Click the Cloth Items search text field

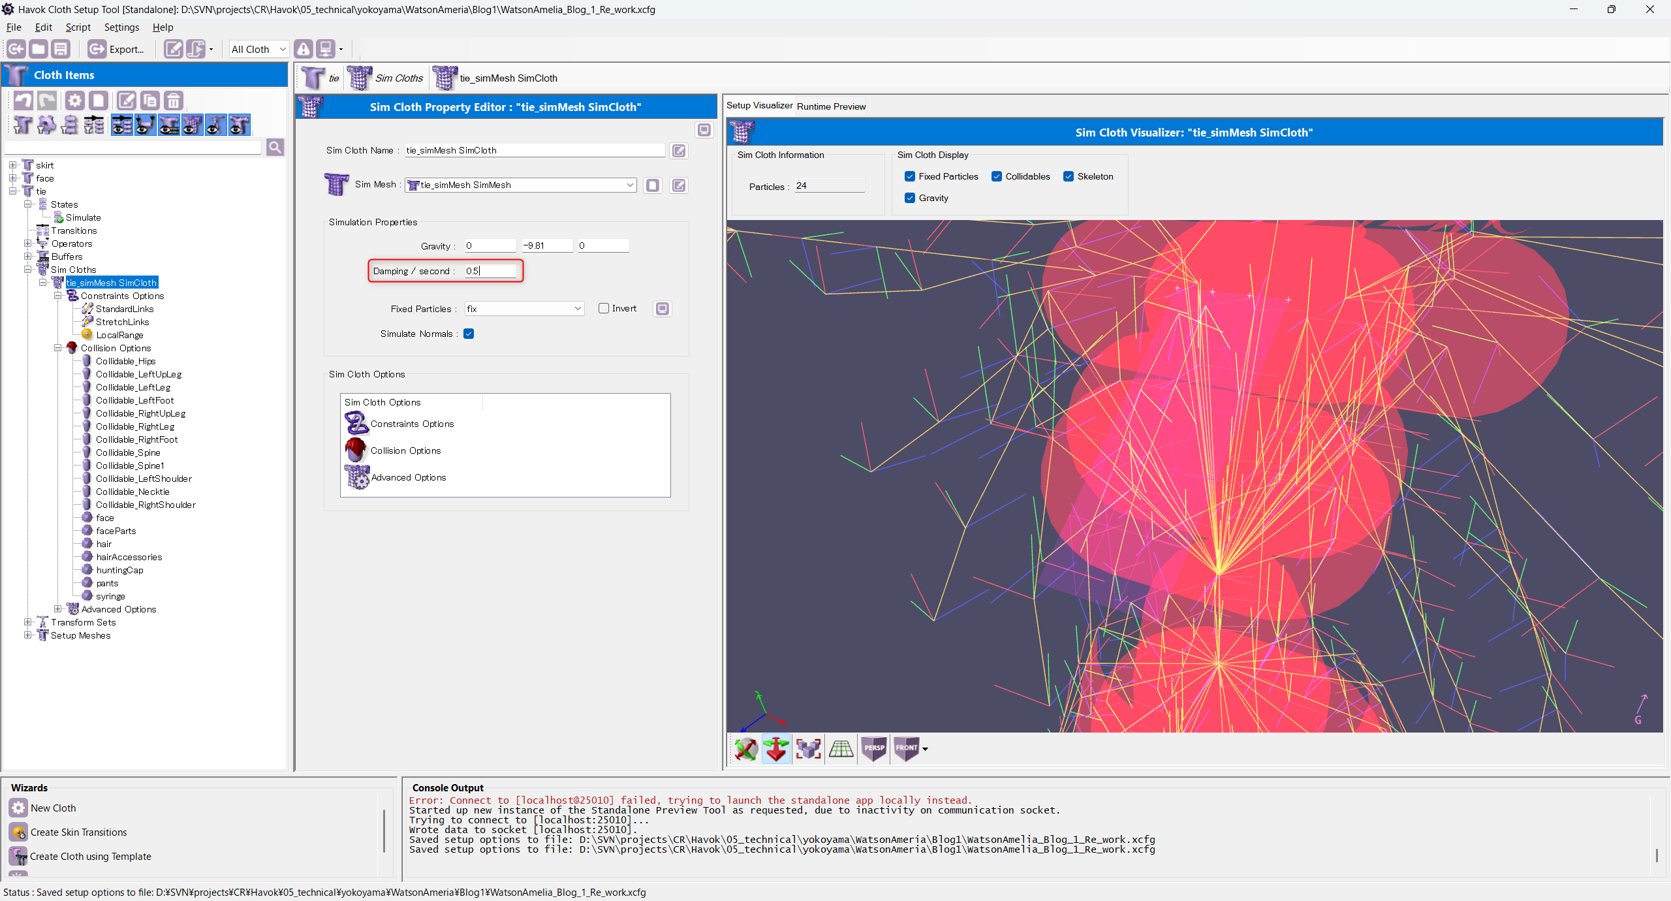coord(133,148)
